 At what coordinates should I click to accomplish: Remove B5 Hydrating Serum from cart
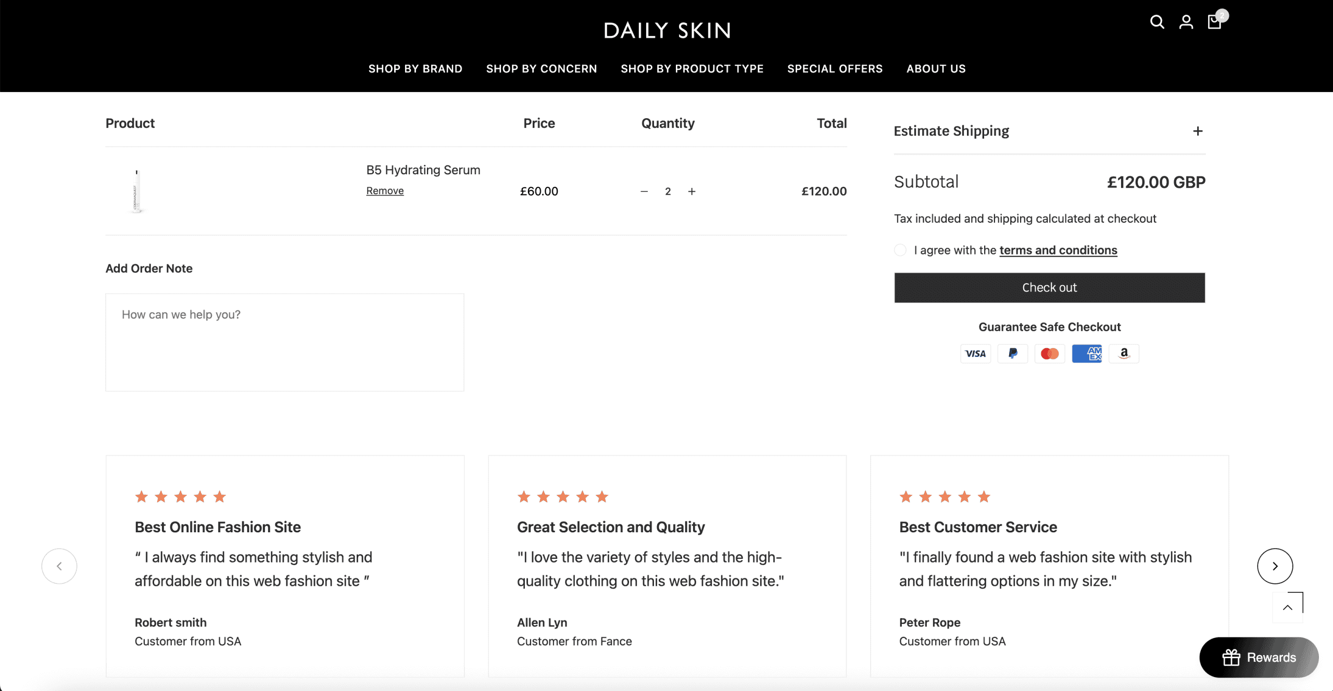click(x=385, y=191)
